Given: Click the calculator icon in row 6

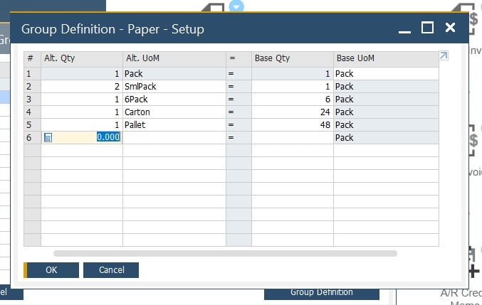Looking at the screenshot, I should (48, 137).
